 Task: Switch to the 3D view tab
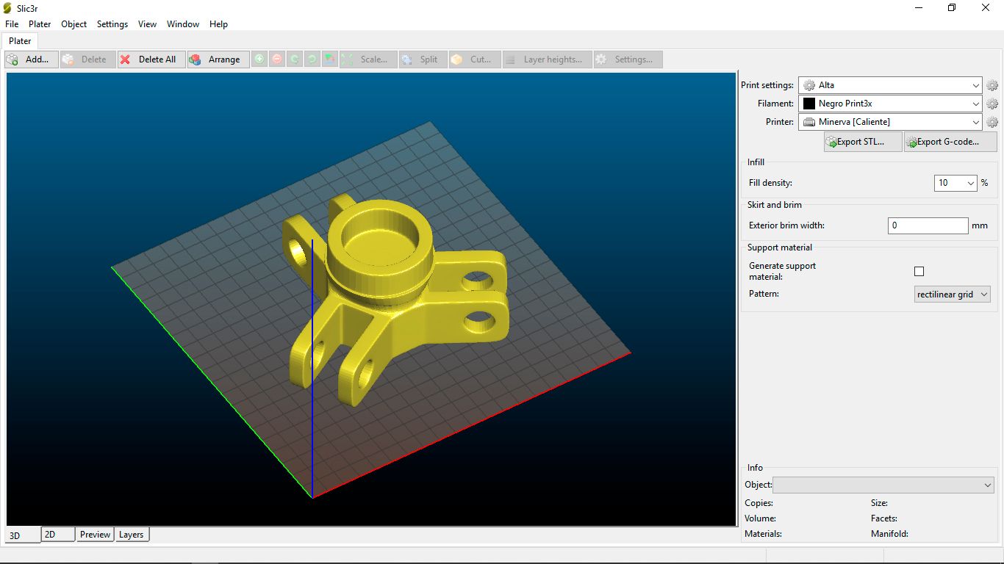(x=22, y=535)
